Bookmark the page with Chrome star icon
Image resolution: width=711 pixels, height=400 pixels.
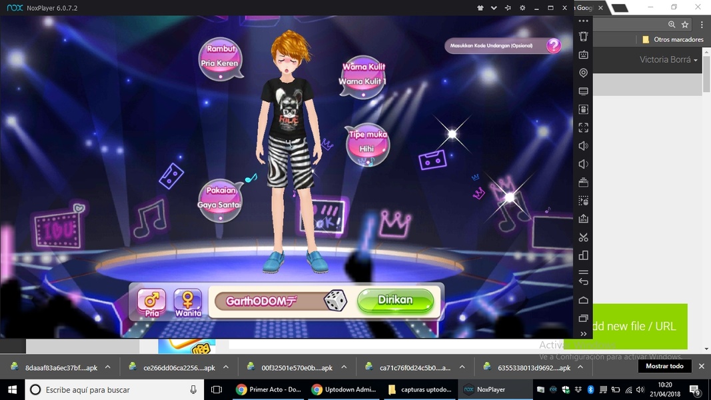tap(685, 25)
